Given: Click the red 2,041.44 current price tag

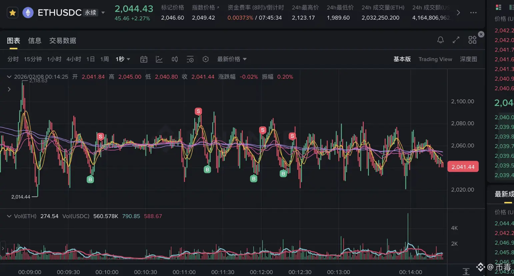Looking at the screenshot, I should [x=463, y=167].
